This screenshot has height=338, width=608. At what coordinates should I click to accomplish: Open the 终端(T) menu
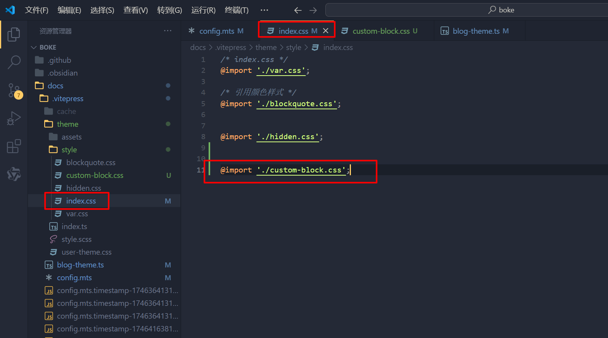pyautogui.click(x=237, y=10)
